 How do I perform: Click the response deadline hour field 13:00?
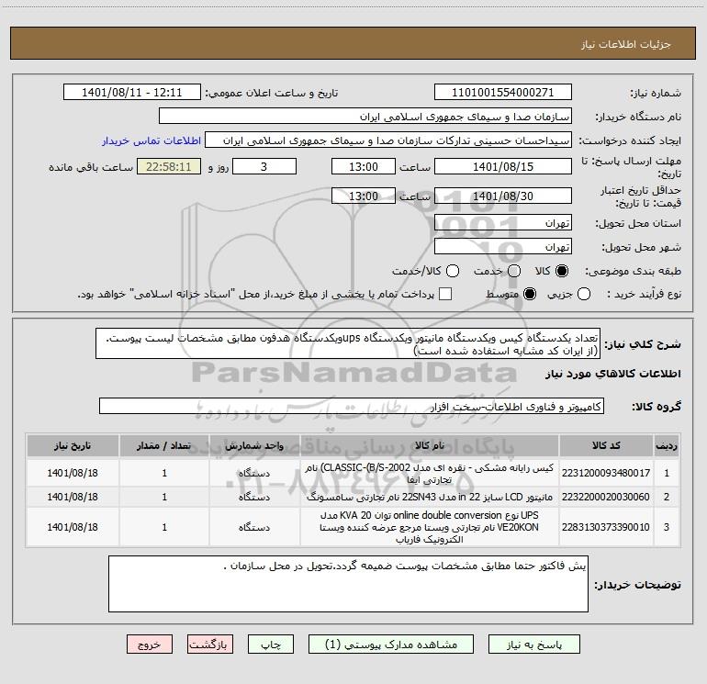364,166
